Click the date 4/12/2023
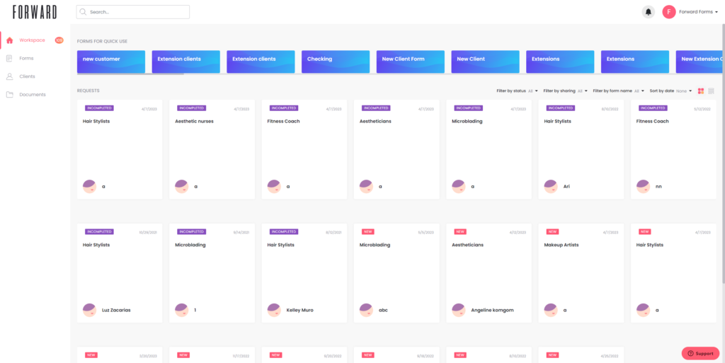The height and width of the screenshot is (363, 725). click(518, 233)
